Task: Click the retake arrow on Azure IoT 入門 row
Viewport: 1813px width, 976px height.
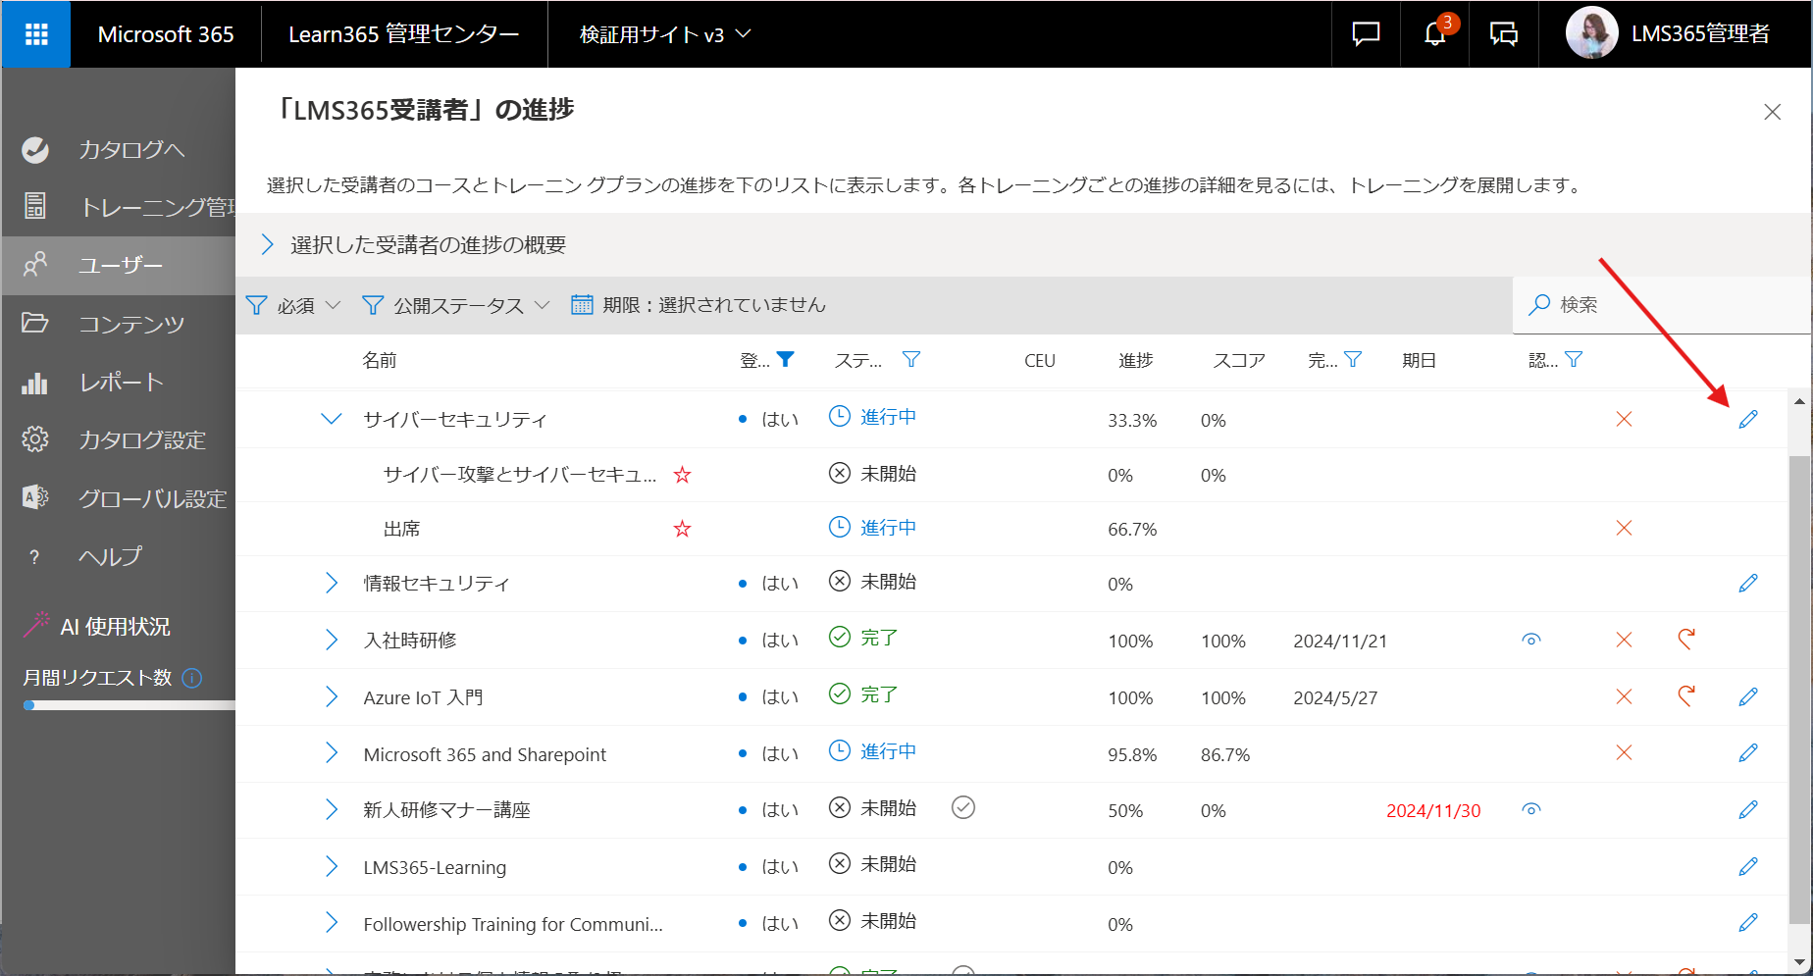Action: [1686, 696]
